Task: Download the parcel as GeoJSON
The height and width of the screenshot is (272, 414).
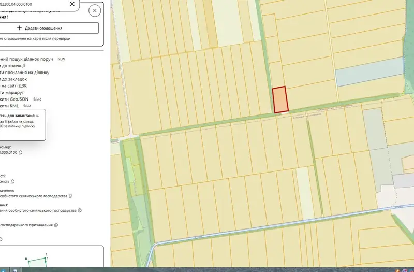Action: (x=14, y=99)
